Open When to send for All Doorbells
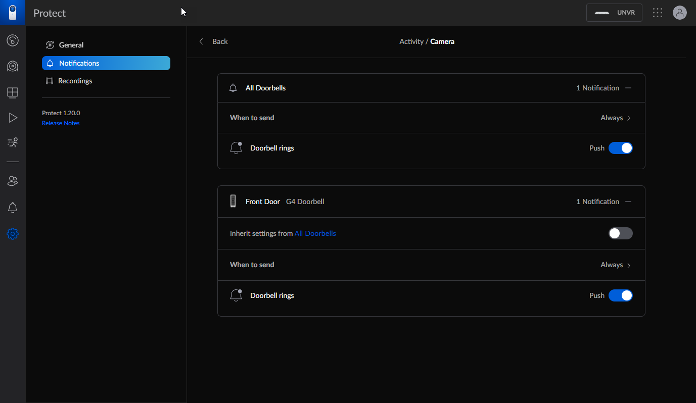 coord(431,118)
